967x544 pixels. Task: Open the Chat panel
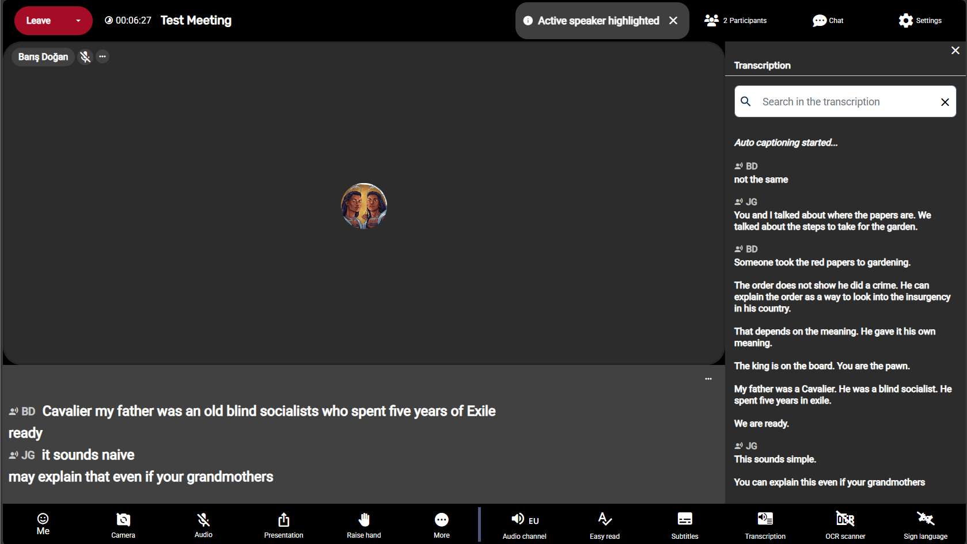[828, 21]
